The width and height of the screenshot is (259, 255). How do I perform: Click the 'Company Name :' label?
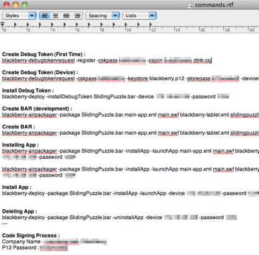point(23,241)
